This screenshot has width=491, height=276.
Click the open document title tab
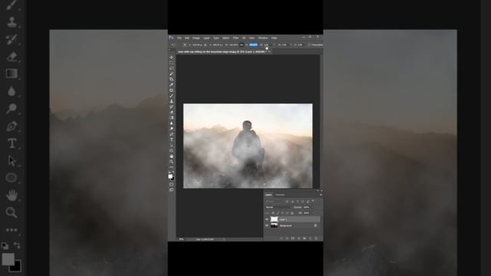coord(222,52)
